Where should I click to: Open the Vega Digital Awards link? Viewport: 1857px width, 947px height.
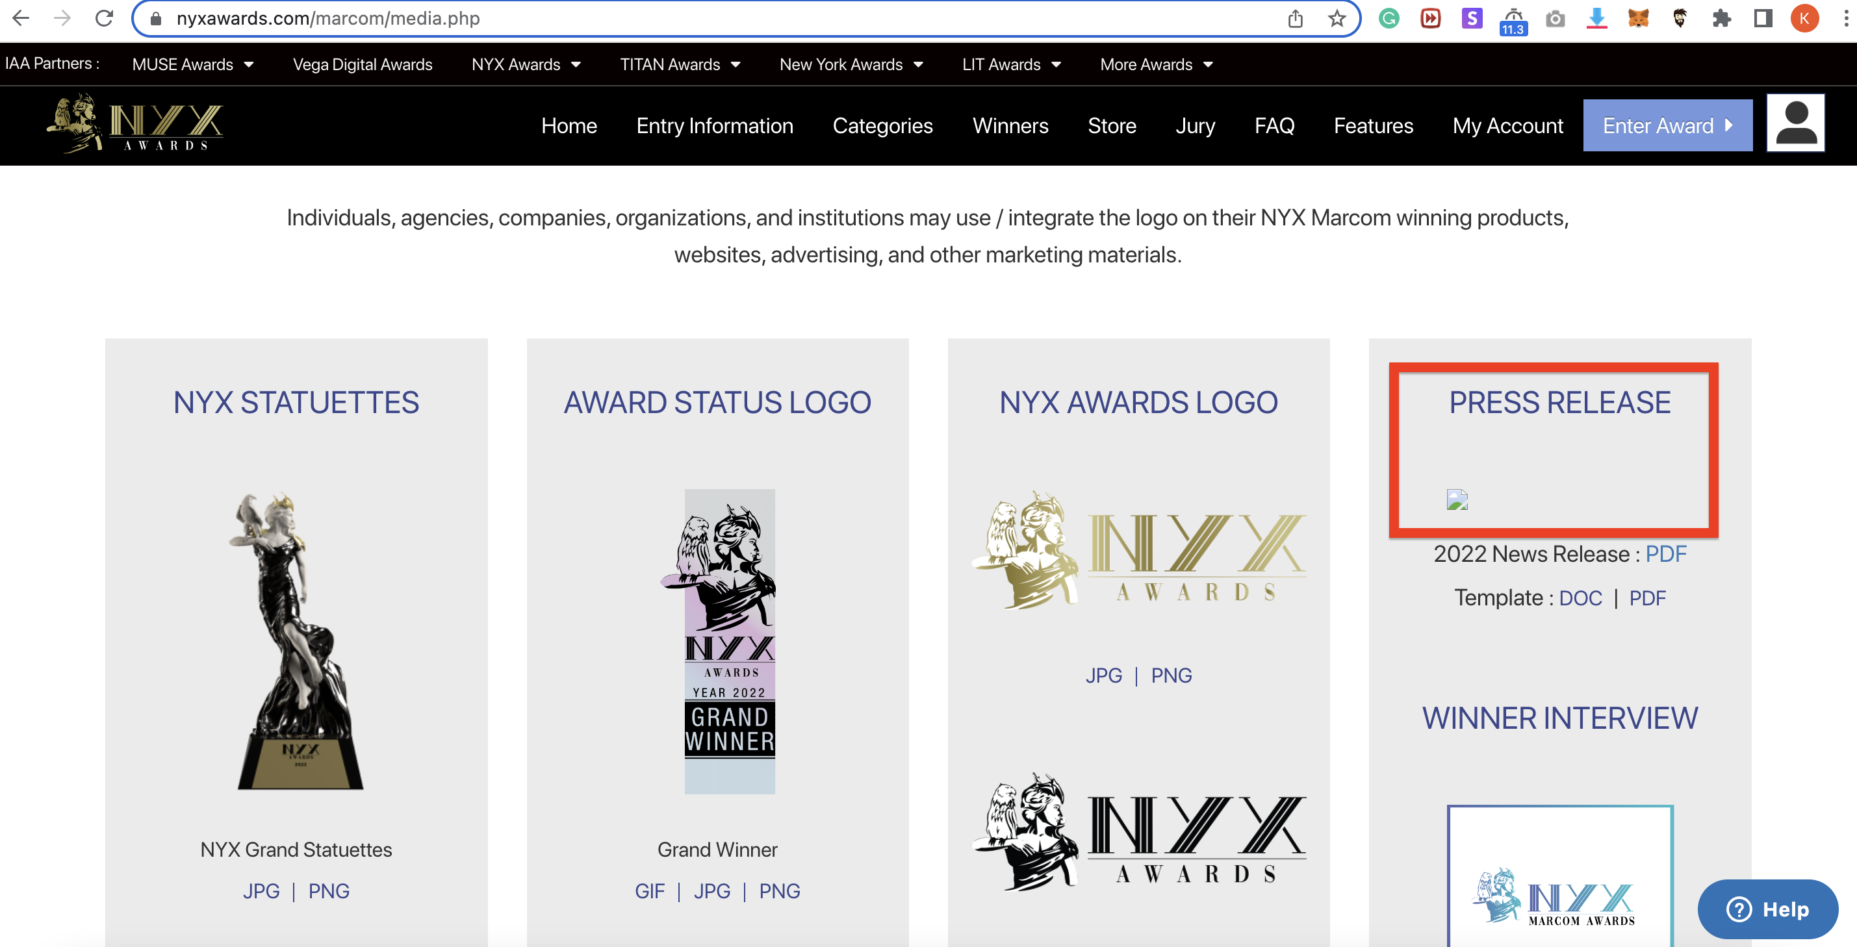pyautogui.click(x=363, y=64)
